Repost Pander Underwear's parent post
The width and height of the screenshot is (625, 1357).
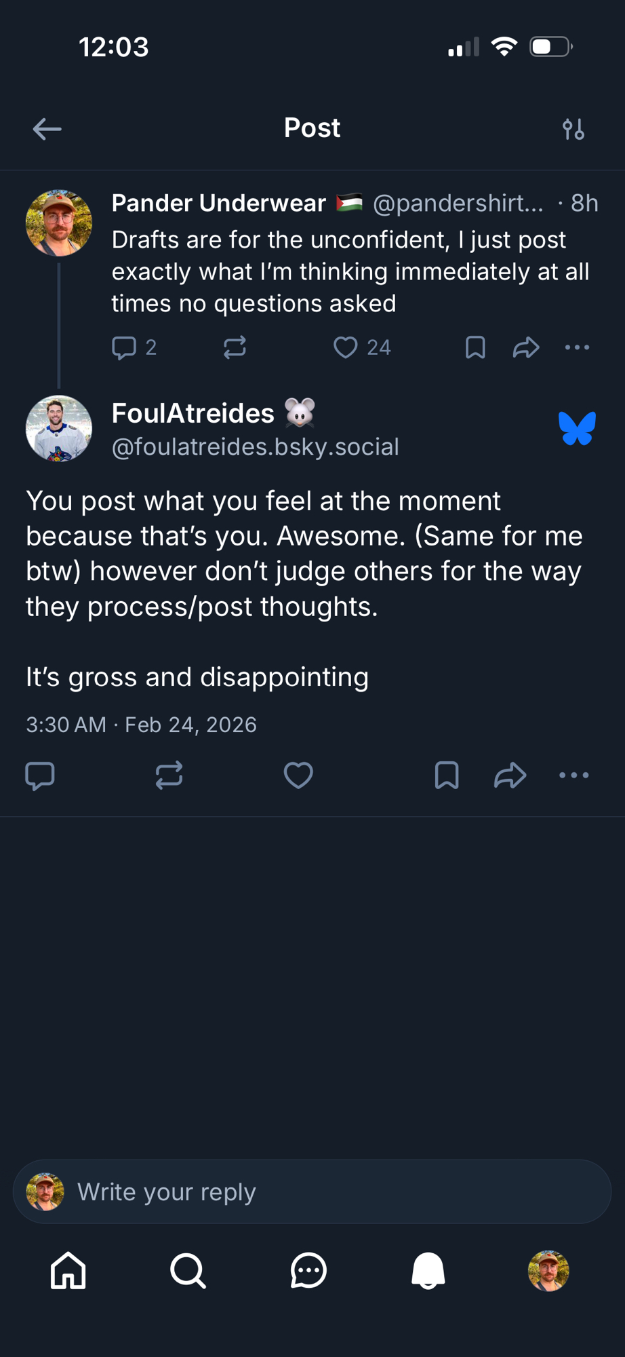(x=235, y=347)
